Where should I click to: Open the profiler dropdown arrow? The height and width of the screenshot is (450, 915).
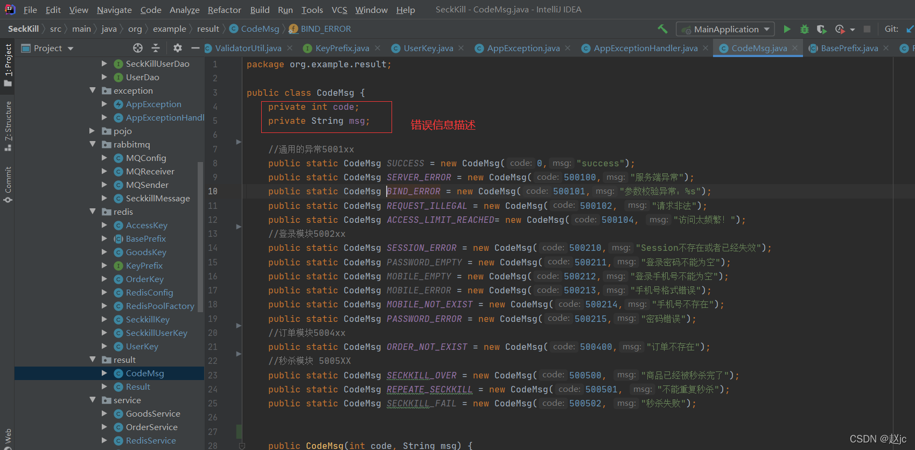853,30
